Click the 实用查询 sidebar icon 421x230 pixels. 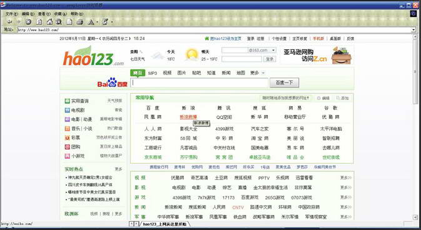click(67, 101)
